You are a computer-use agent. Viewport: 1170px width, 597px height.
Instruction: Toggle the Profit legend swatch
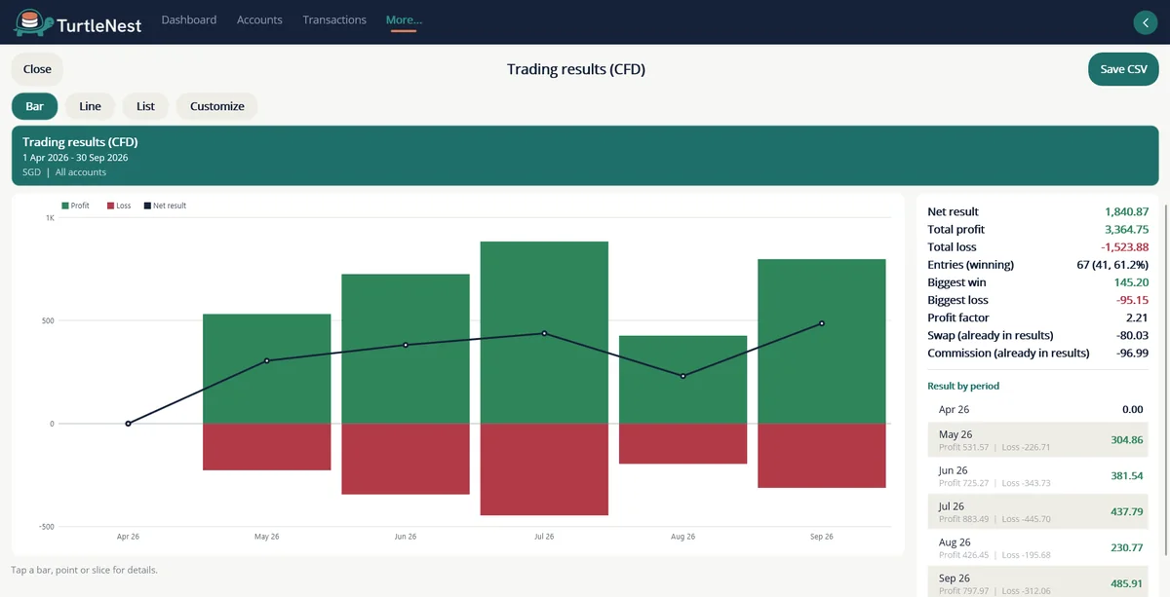tap(64, 205)
